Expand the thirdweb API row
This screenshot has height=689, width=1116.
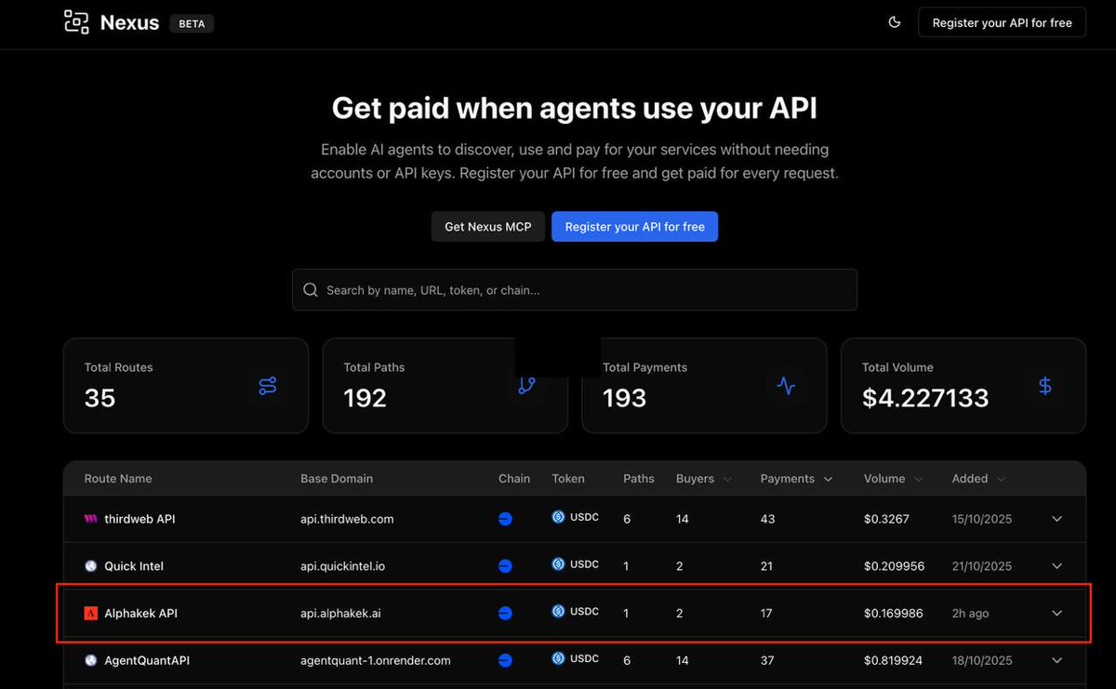point(1056,519)
